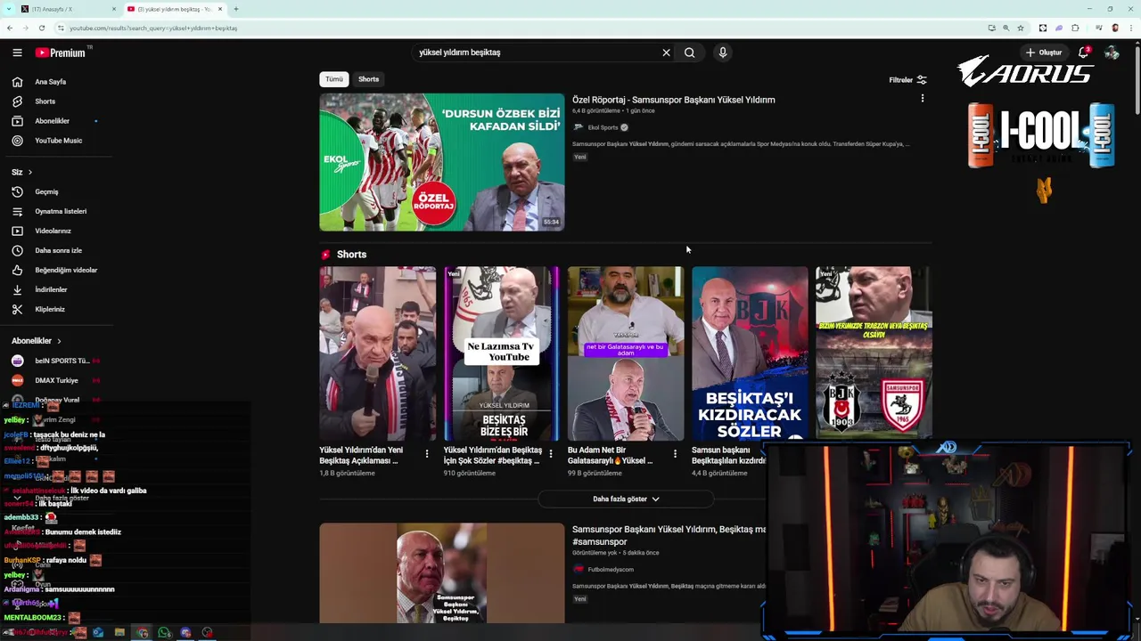Clear the search box text

click(666, 53)
